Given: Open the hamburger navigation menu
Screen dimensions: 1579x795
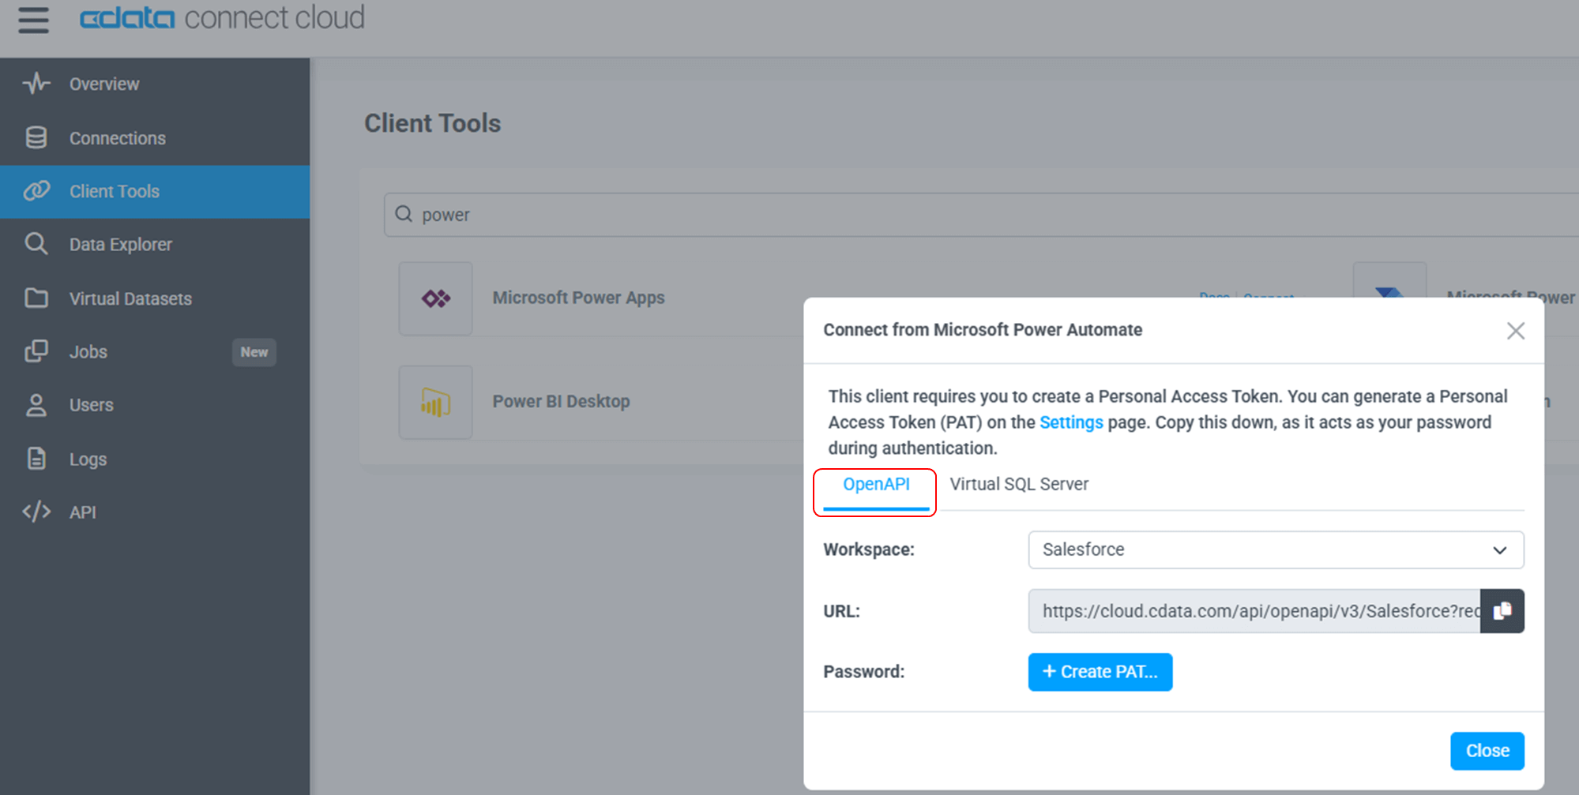Looking at the screenshot, I should (33, 20).
